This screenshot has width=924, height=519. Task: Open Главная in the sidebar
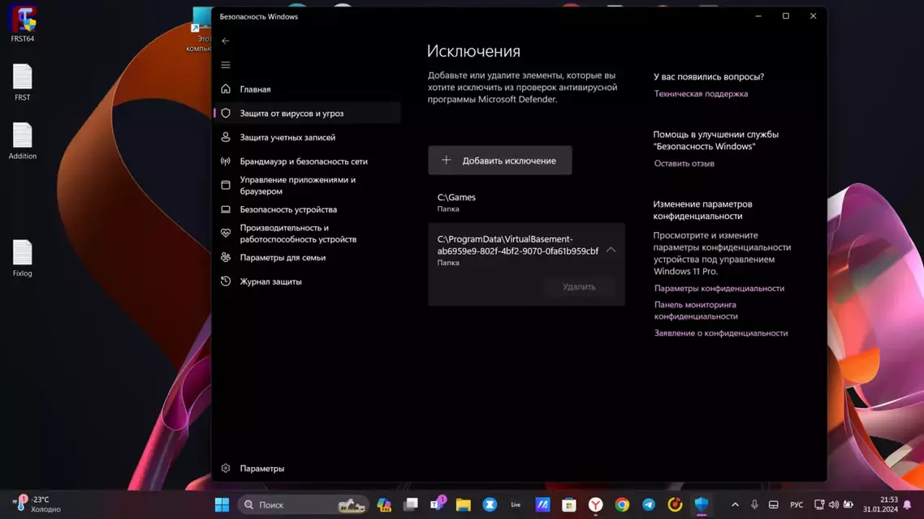(307, 89)
